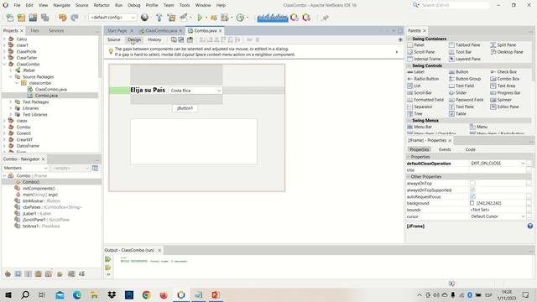Click the background color swatch property
The width and height of the screenshot is (537, 302).
pyautogui.click(x=472, y=203)
